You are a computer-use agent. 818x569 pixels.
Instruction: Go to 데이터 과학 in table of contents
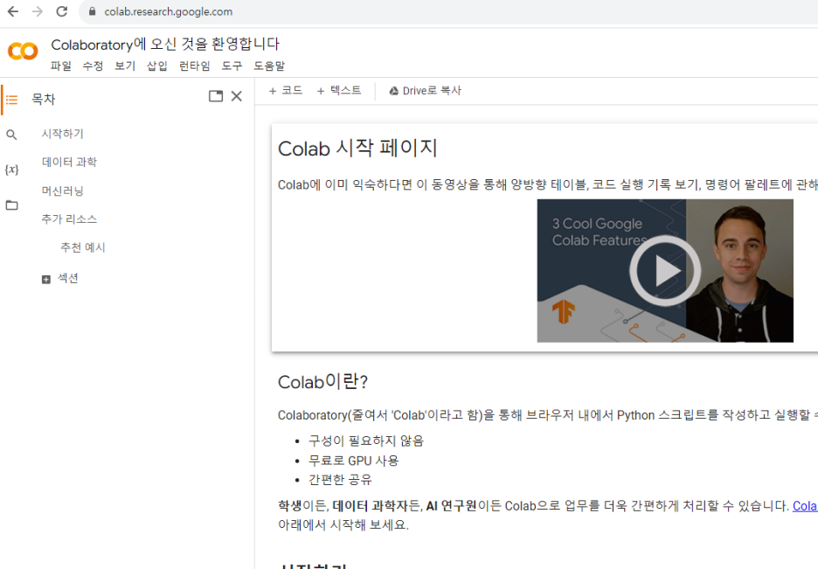(69, 163)
